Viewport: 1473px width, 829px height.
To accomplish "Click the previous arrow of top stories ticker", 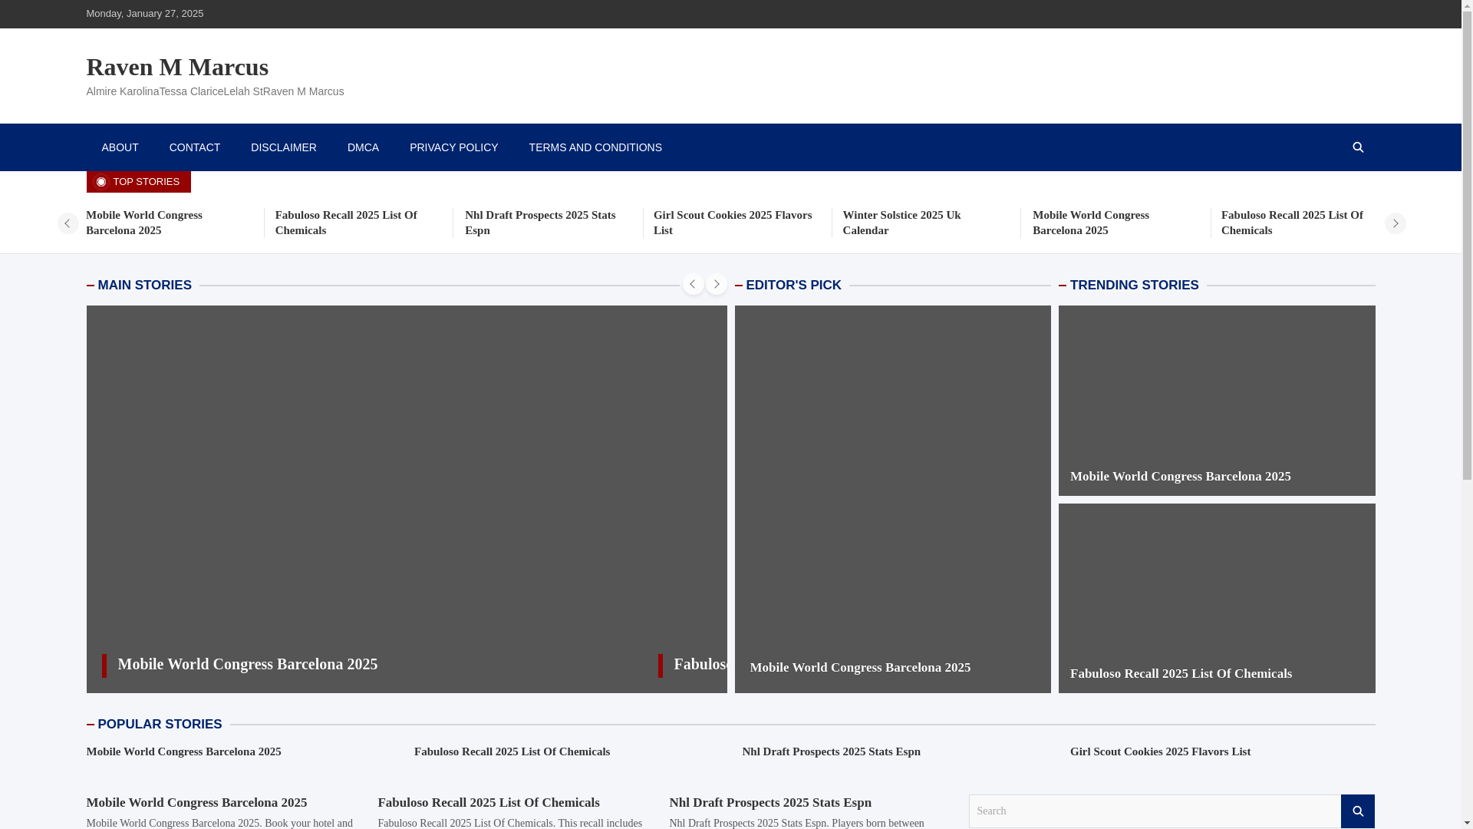I will click(x=68, y=223).
